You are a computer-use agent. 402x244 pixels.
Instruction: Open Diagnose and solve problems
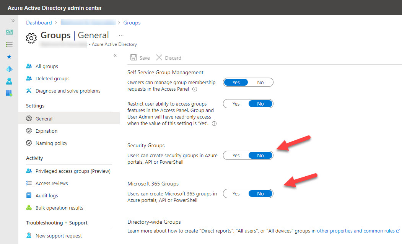pyautogui.click(x=69, y=91)
